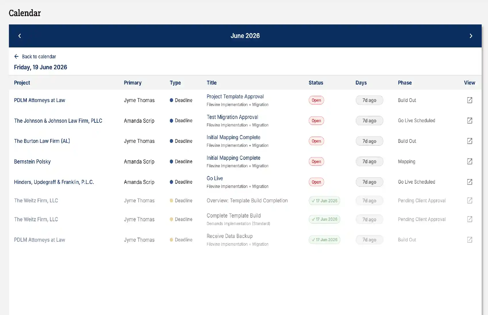Image resolution: width=488 pixels, height=315 pixels.
Task: Click the Receive Data Backup title
Action: tap(230, 236)
